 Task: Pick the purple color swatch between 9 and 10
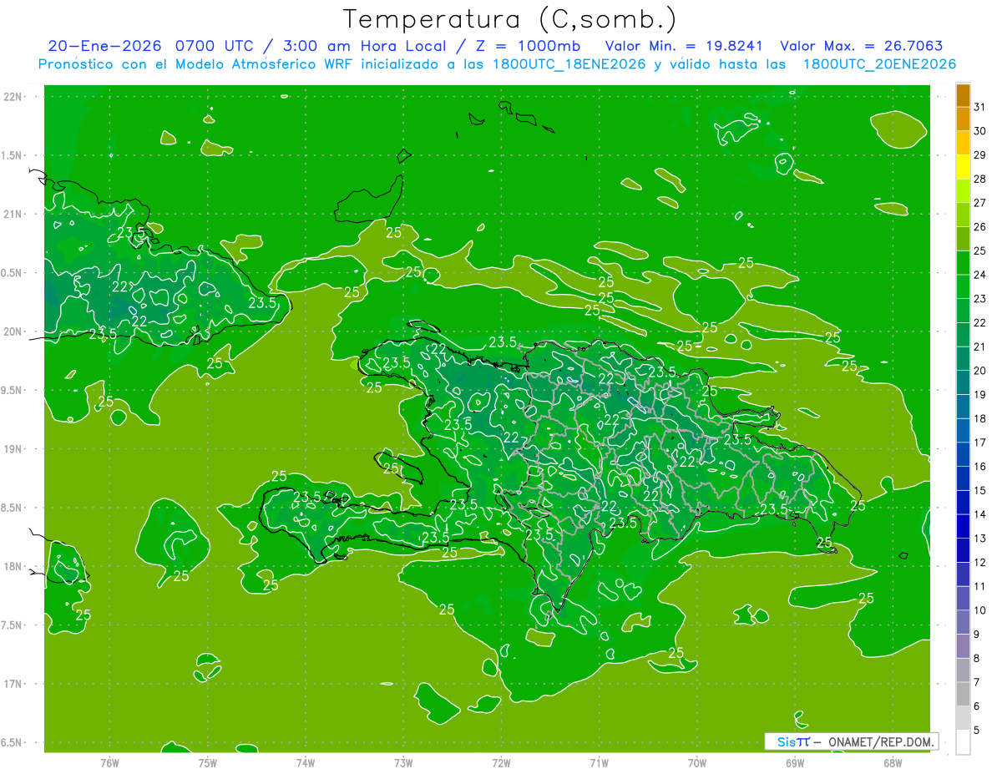(x=963, y=622)
